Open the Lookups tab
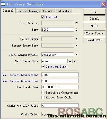 [34, 11]
